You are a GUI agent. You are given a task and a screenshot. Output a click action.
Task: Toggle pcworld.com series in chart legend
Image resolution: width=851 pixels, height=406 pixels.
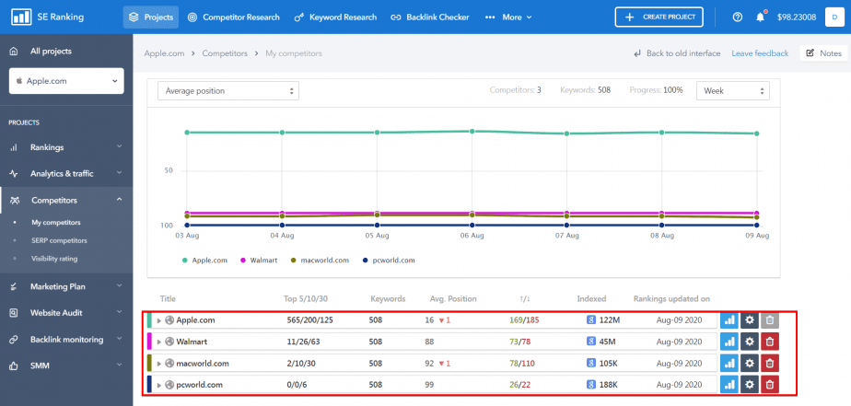[x=389, y=260]
